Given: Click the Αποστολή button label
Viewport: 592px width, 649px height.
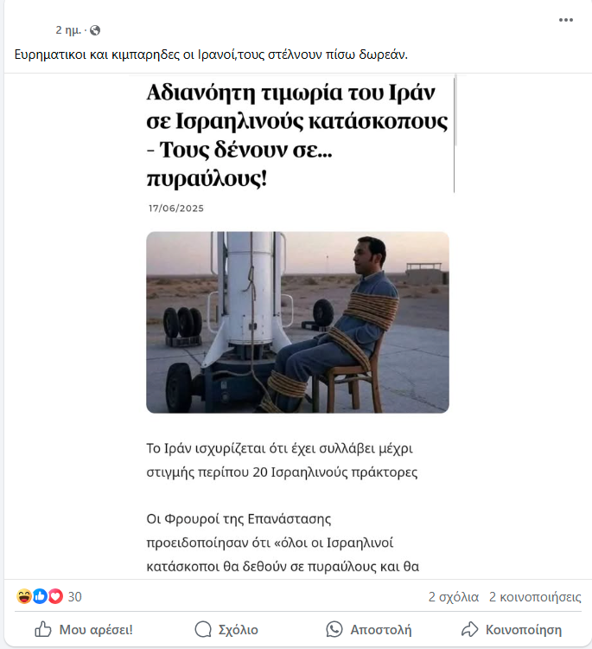Looking at the screenshot, I should [381, 630].
